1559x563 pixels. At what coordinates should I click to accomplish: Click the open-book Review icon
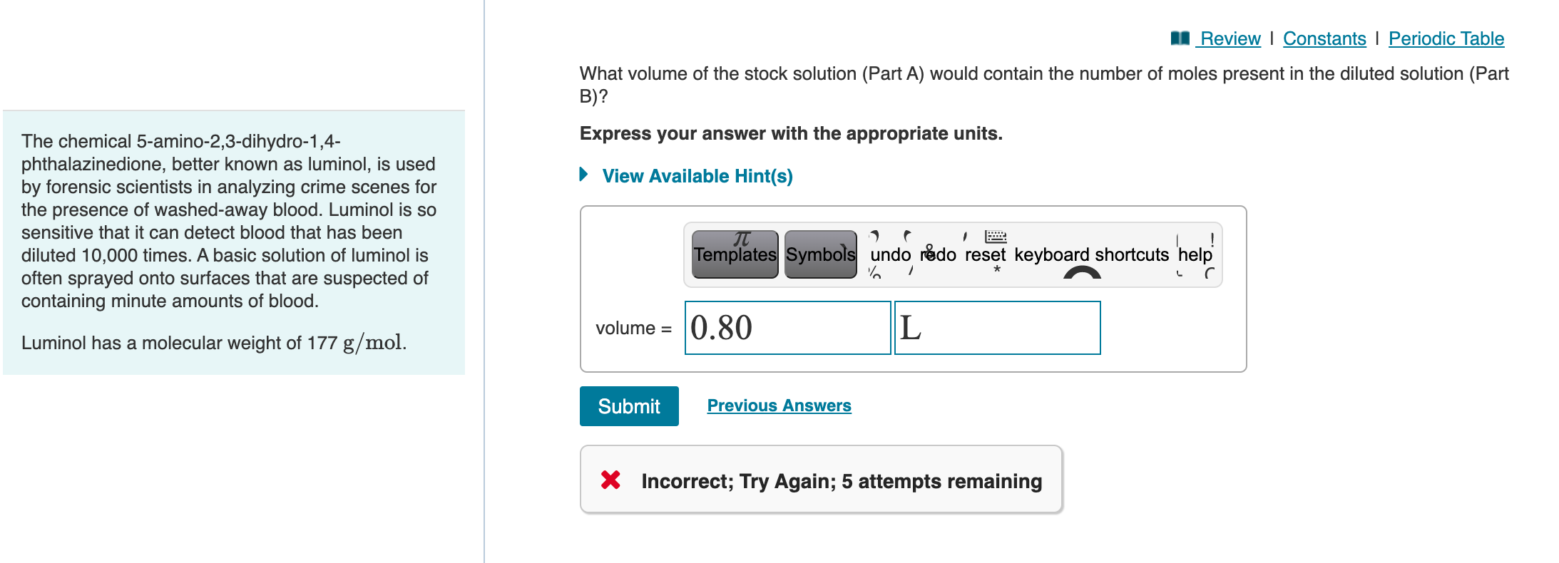tap(1180, 38)
